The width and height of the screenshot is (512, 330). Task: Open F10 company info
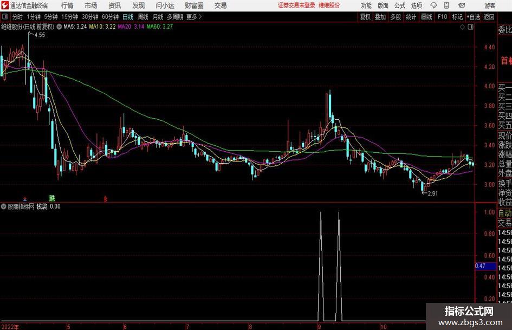click(442, 17)
